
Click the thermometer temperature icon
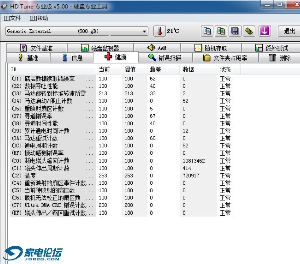(159, 31)
